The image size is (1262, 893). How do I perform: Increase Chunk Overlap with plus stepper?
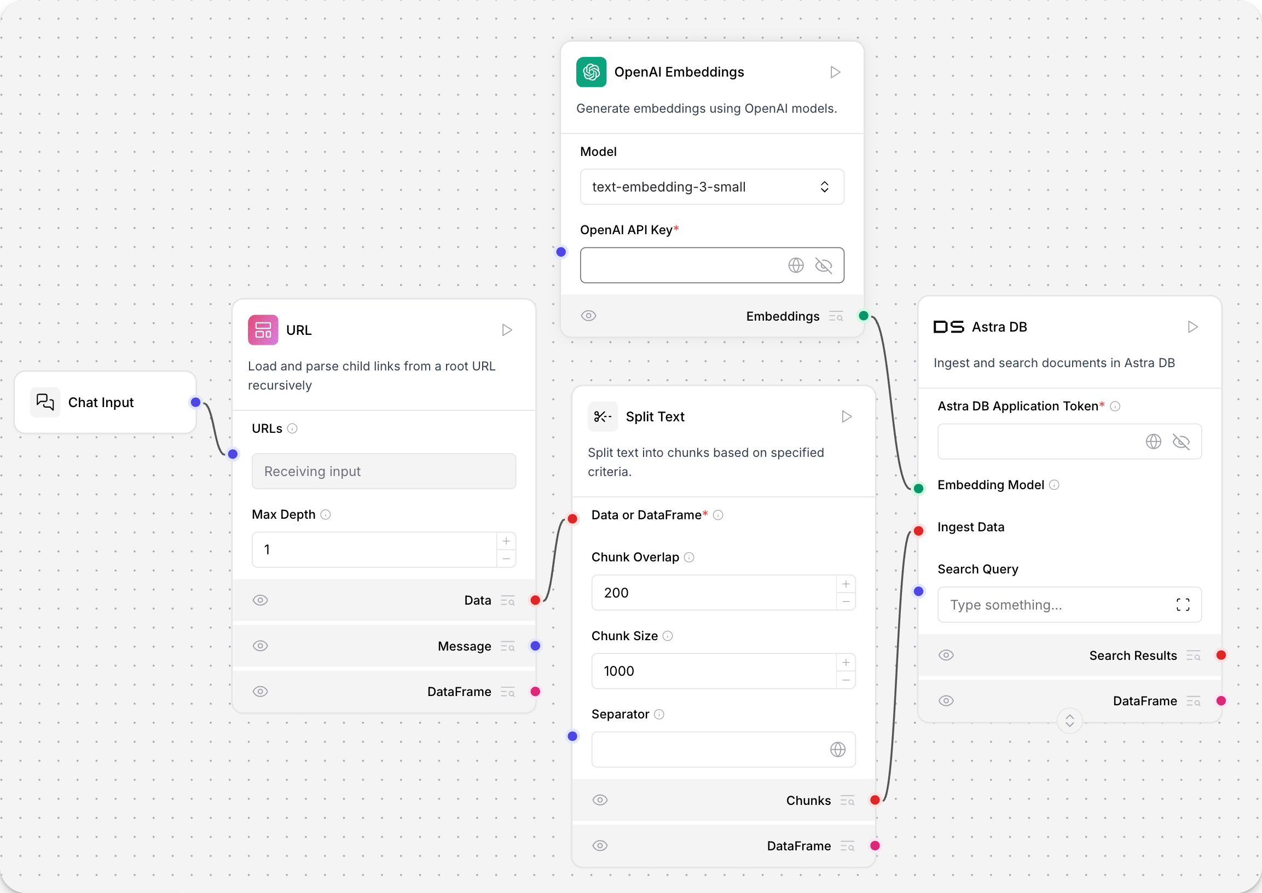tap(846, 584)
